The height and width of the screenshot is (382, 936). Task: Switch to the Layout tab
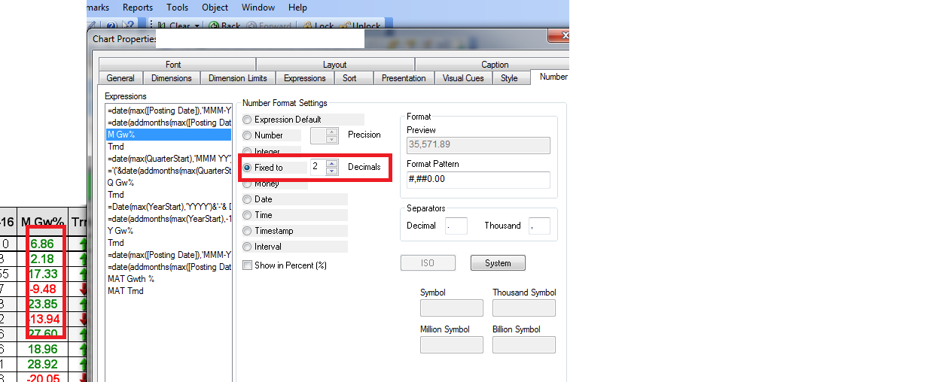335,65
